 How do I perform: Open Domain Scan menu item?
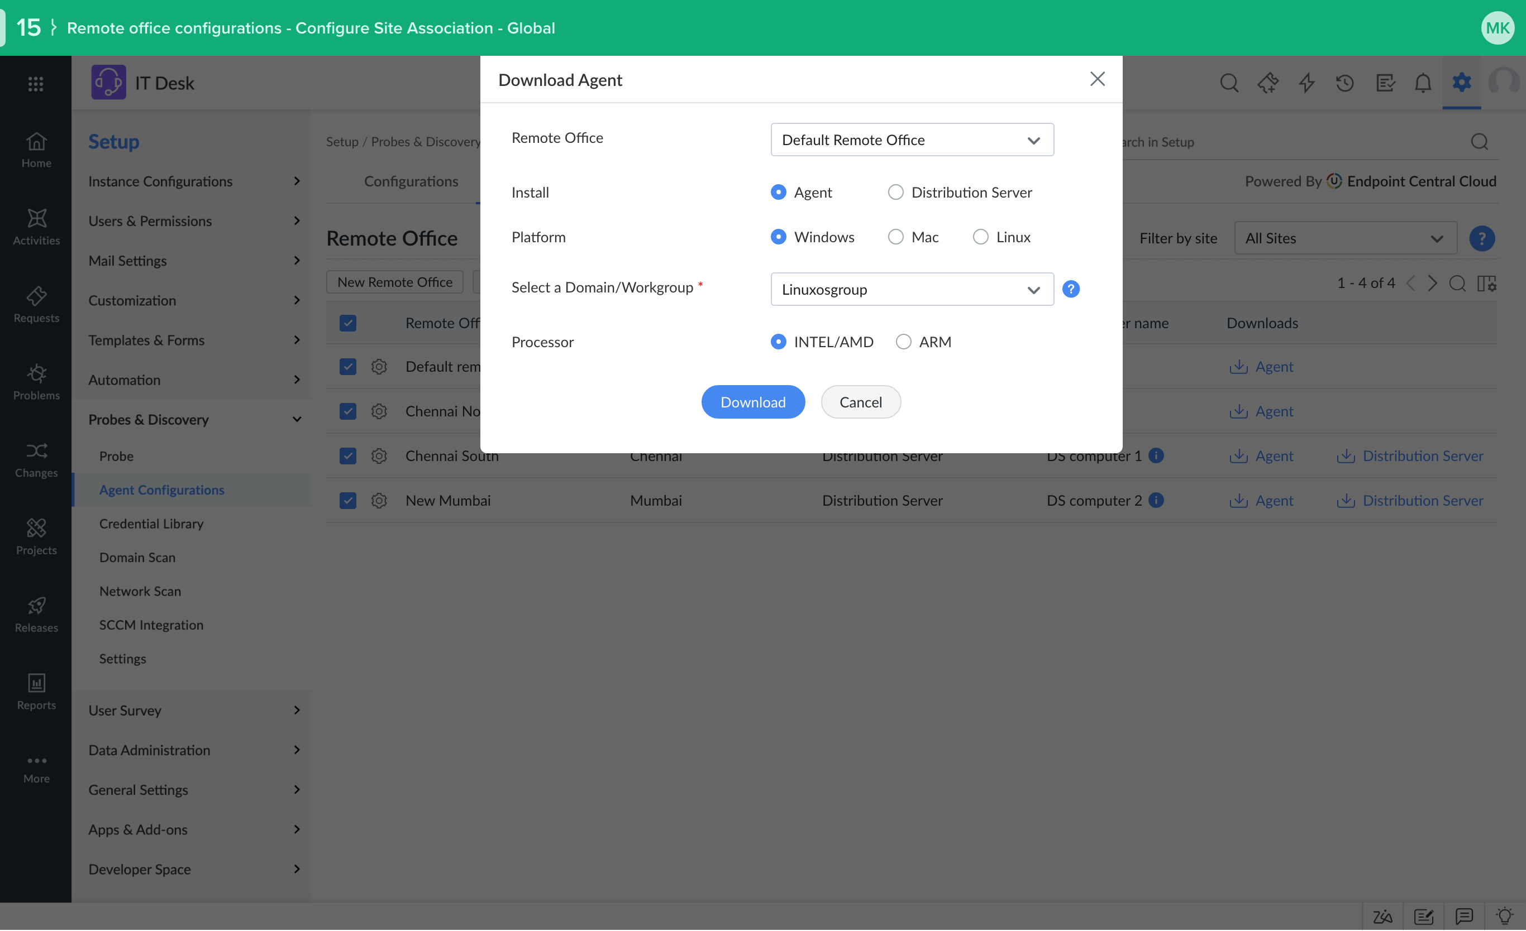(137, 558)
